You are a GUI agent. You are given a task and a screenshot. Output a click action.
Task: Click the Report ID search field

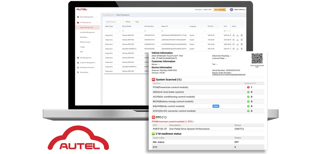(175, 31)
